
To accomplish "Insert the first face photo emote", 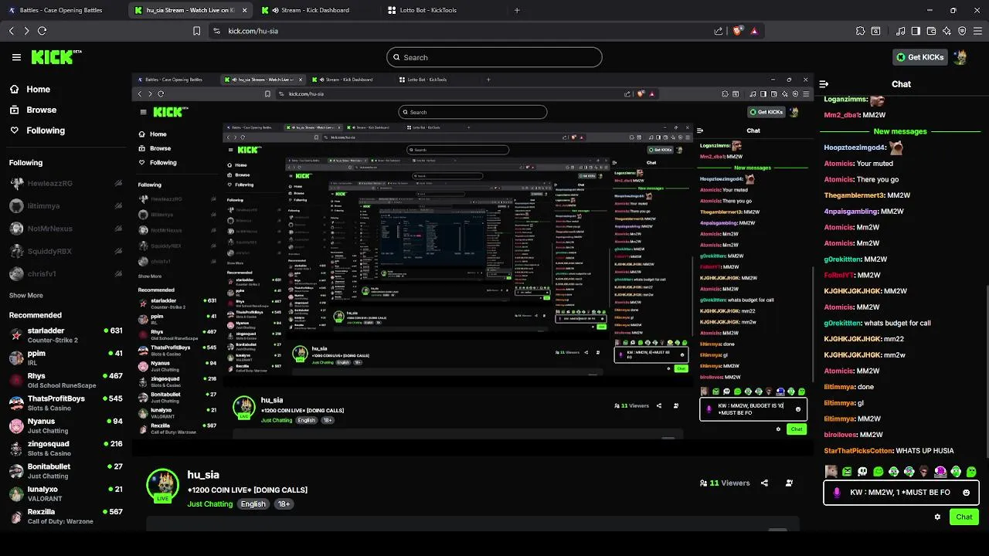I will click(831, 472).
